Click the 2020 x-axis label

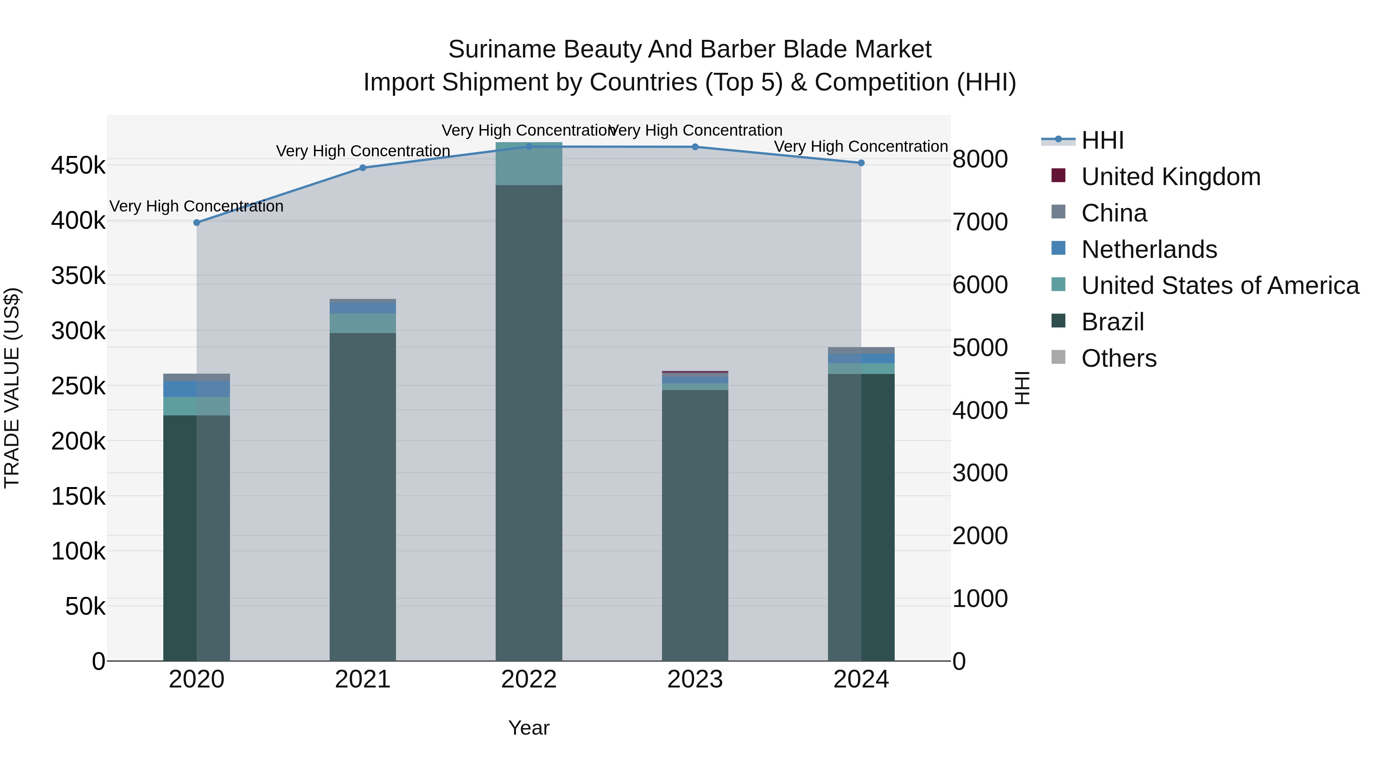[197, 679]
